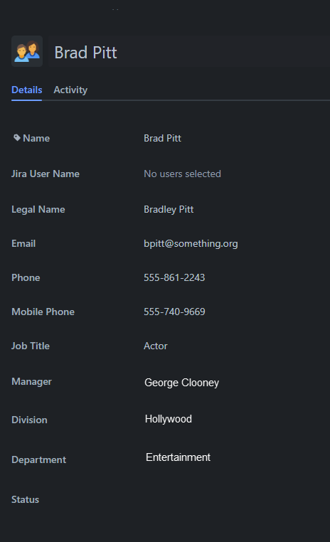The width and height of the screenshot is (330, 542).
Task: Click the Job Title value Actor
Action: 156,346
